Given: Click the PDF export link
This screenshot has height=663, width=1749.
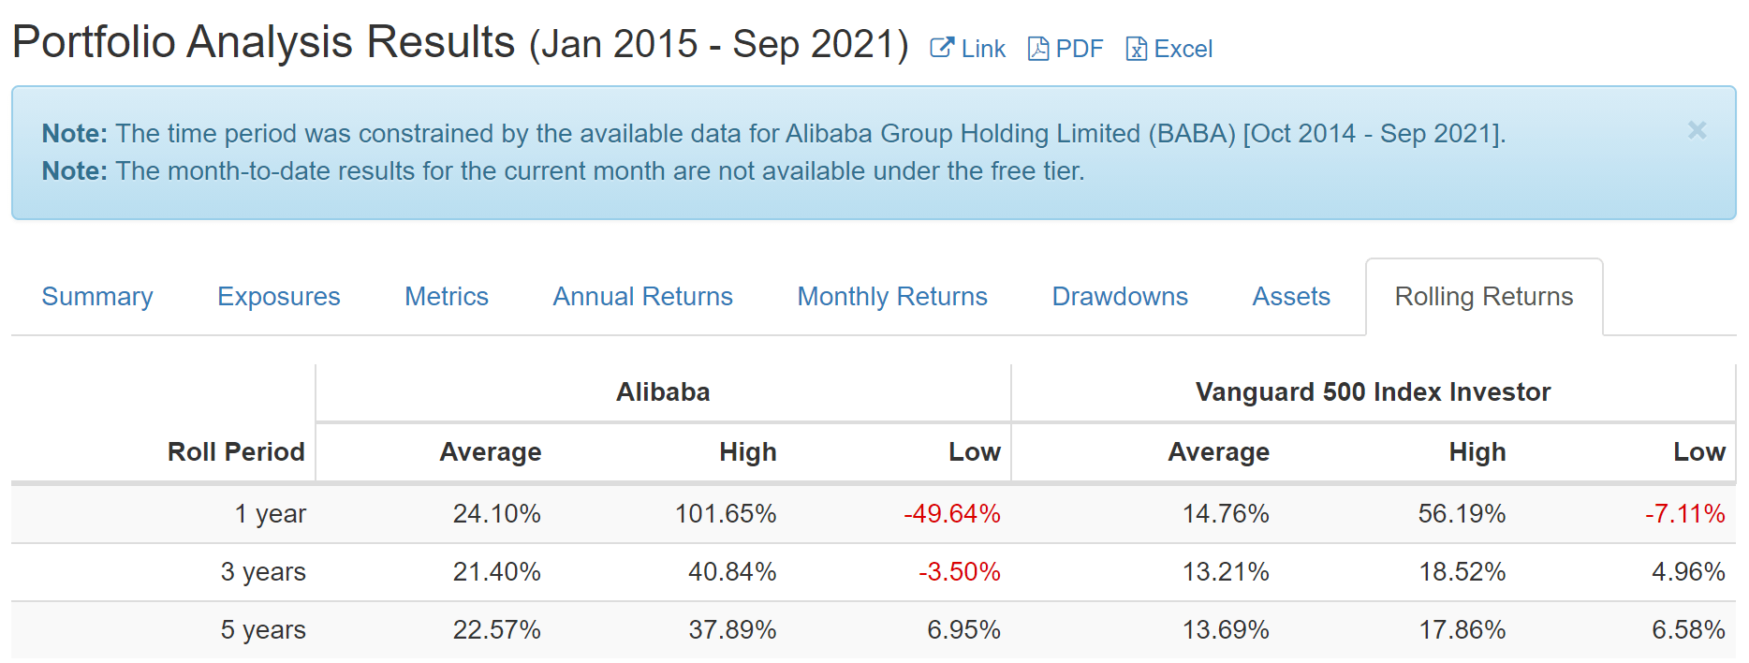Looking at the screenshot, I should pyautogui.click(x=1080, y=49).
